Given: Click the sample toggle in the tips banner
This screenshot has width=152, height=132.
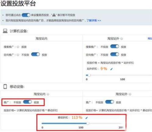Looking at the screenshot, I should tap(26, 15).
